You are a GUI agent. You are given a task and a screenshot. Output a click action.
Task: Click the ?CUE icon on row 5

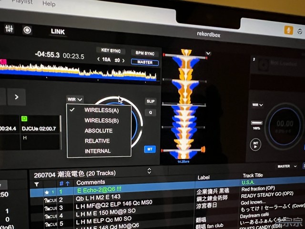pyautogui.click(x=51, y=224)
